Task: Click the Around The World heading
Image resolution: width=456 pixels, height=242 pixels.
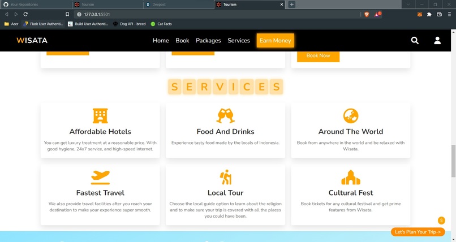Action: (351, 132)
